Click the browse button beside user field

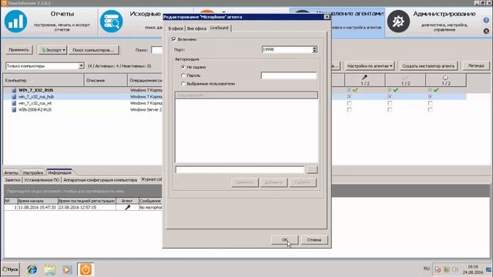(x=312, y=169)
